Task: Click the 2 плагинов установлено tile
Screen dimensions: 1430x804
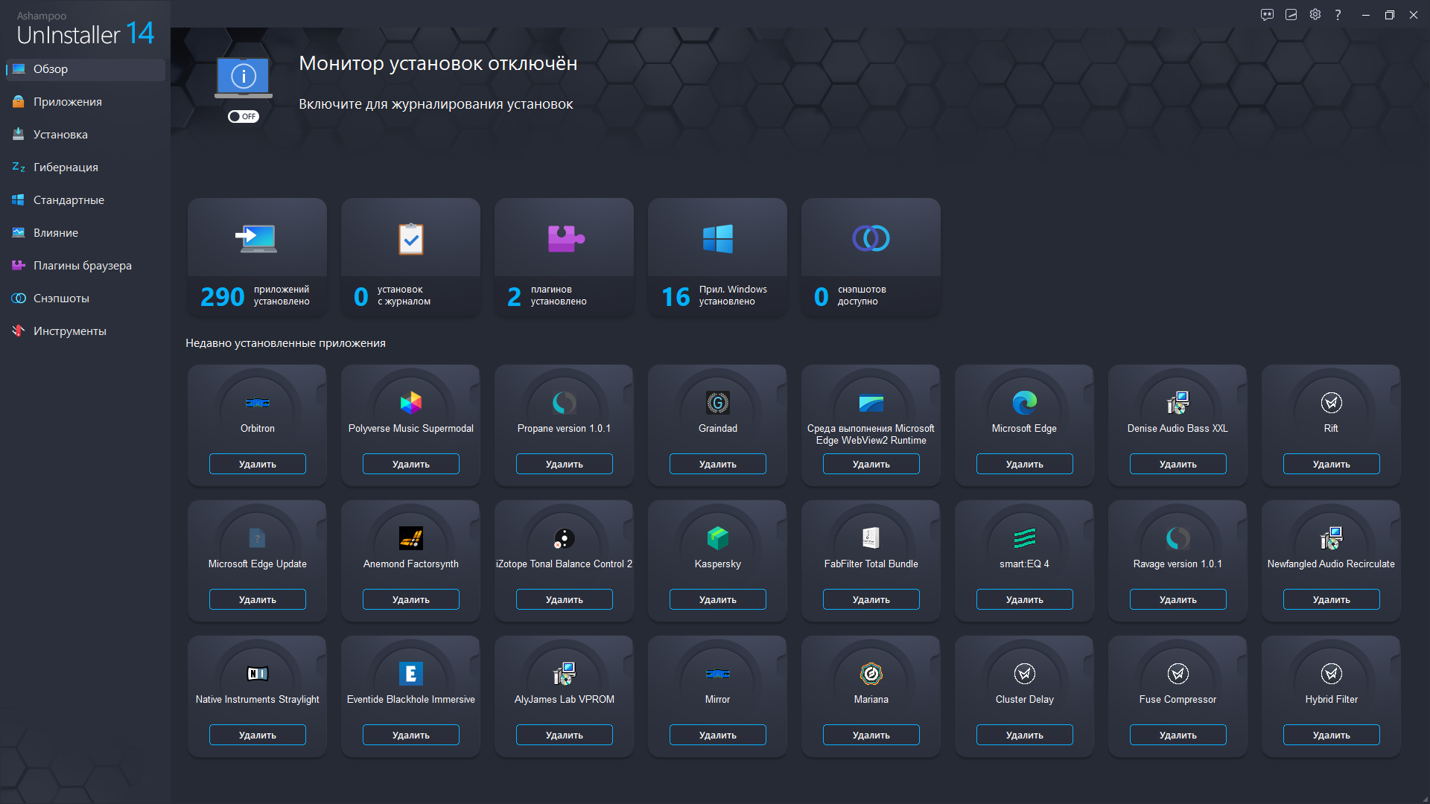Action: [x=563, y=257]
